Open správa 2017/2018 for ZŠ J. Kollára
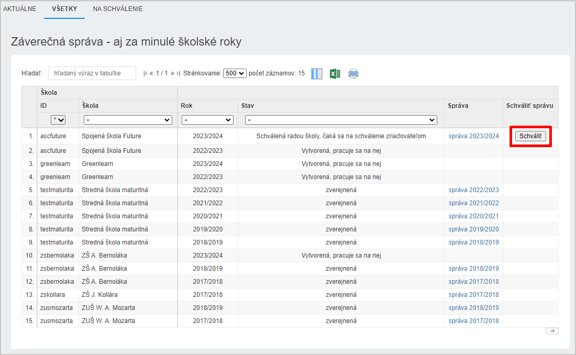The width and height of the screenshot is (576, 355). click(473, 295)
